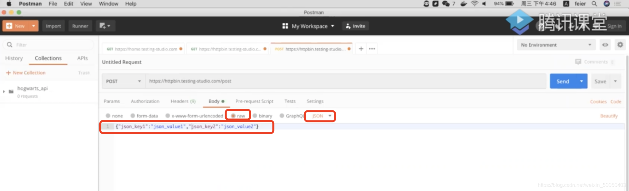The image size is (629, 191).
Task: Click the volume icon in menu bar
Action: [484, 4]
